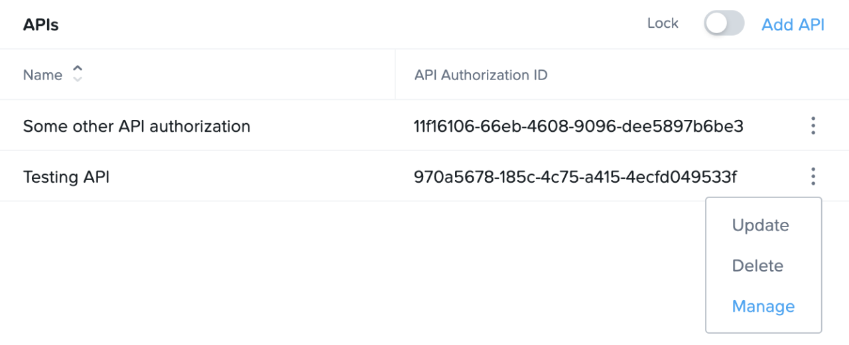This screenshot has width=849, height=345.
Task: Open the kebab menu for Testing API
Action: [813, 177]
